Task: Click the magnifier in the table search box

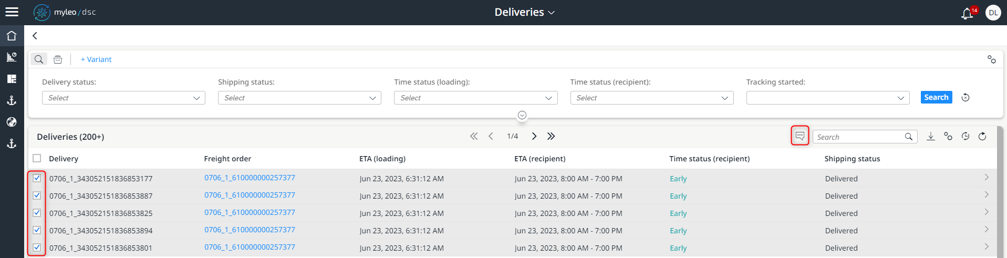Action: [x=909, y=137]
